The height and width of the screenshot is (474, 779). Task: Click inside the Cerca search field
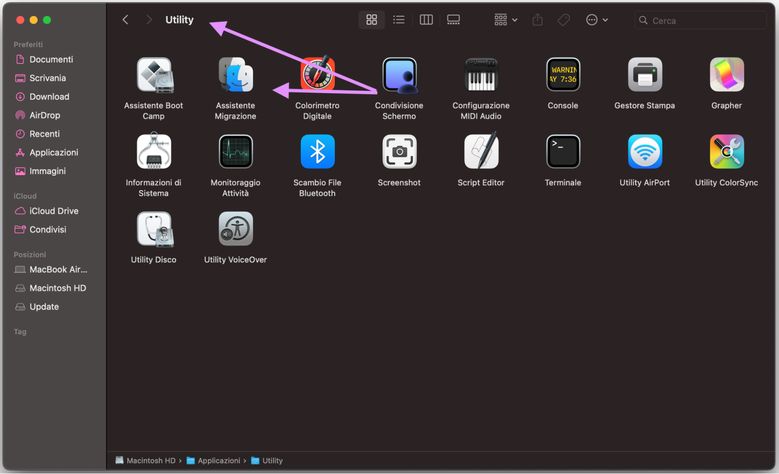pos(700,20)
